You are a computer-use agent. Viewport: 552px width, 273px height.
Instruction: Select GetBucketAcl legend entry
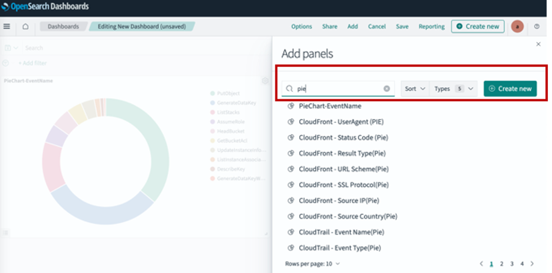pos(232,141)
